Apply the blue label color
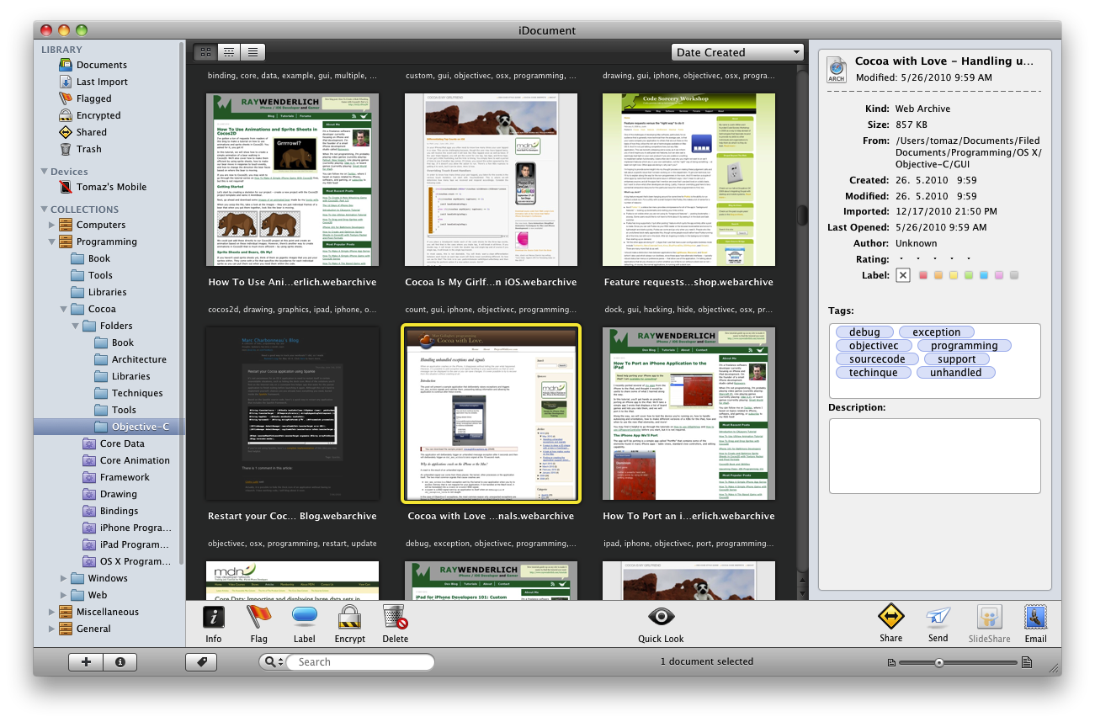Screen dimensions: 1095x722 [x=984, y=275]
